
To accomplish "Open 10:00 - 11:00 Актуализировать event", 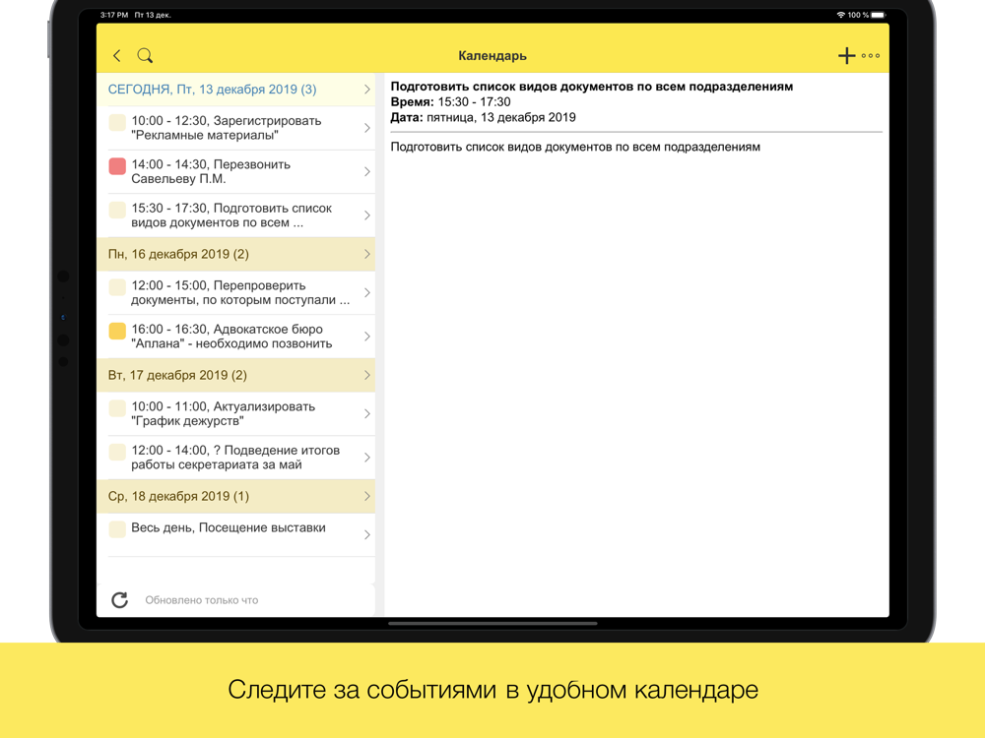I will (235, 413).
